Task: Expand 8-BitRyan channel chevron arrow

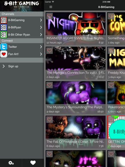Action: tap(41, 27)
